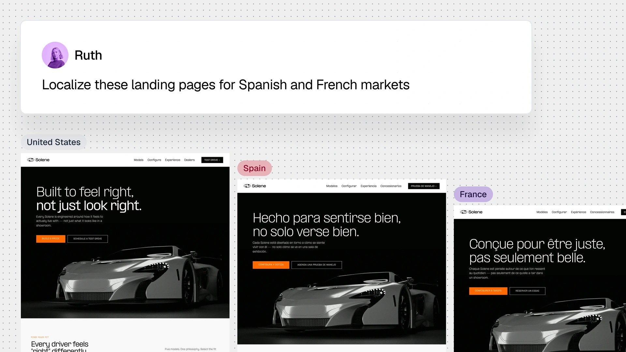Select the United States frame label

pyautogui.click(x=53, y=142)
